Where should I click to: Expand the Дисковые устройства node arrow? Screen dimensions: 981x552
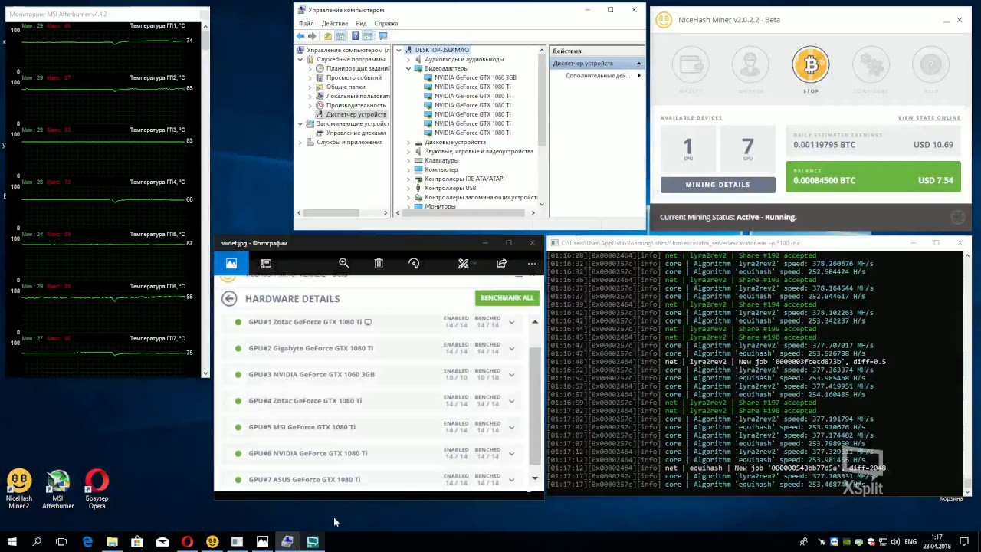coord(408,142)
